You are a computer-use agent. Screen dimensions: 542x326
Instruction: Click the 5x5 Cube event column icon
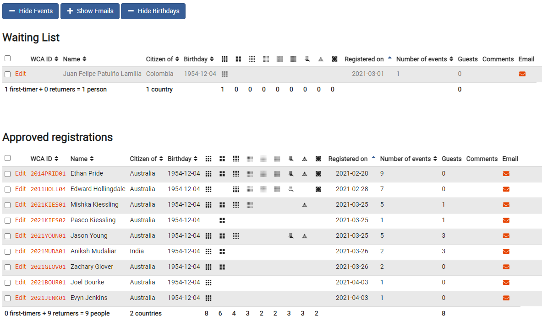[x=250, y=159]
